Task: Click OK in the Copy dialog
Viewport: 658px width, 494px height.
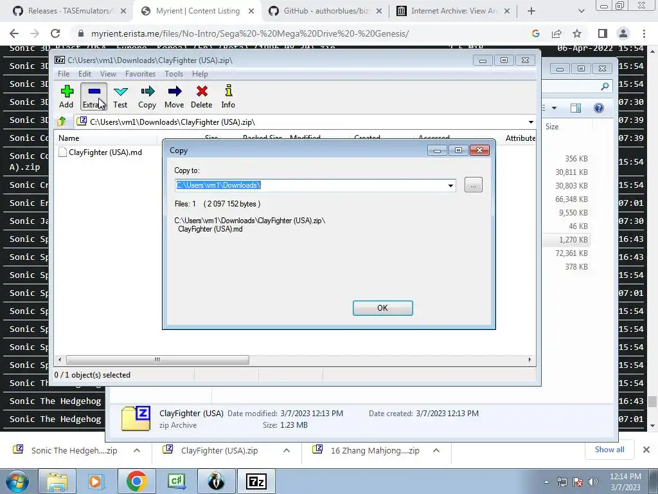Action: 383,308
